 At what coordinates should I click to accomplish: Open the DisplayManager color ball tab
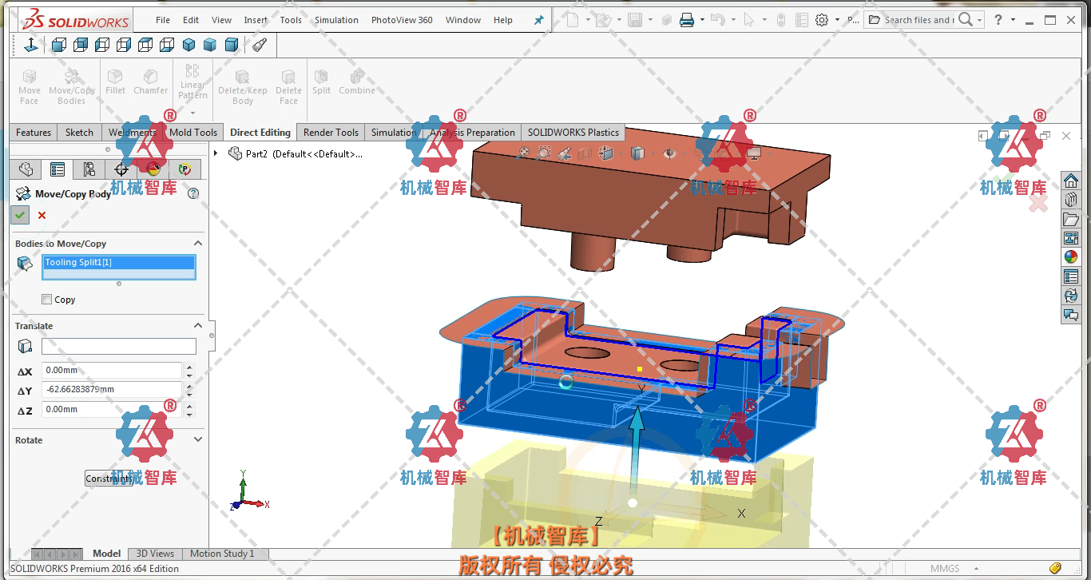click(x=153, y=169)
